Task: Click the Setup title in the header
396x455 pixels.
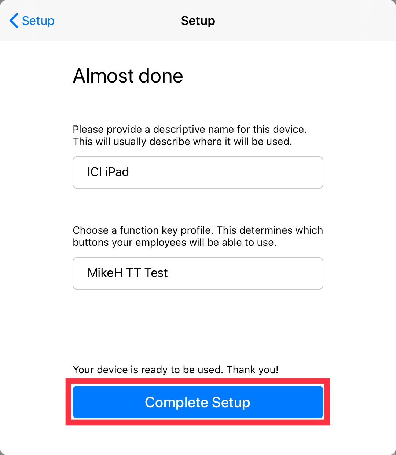Action: [x=198, y=21]
